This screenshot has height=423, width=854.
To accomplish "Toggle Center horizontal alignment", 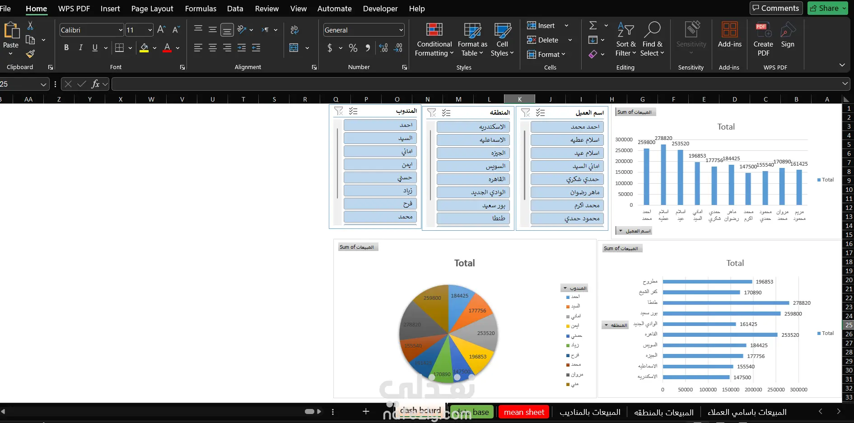I will (212, 47).
